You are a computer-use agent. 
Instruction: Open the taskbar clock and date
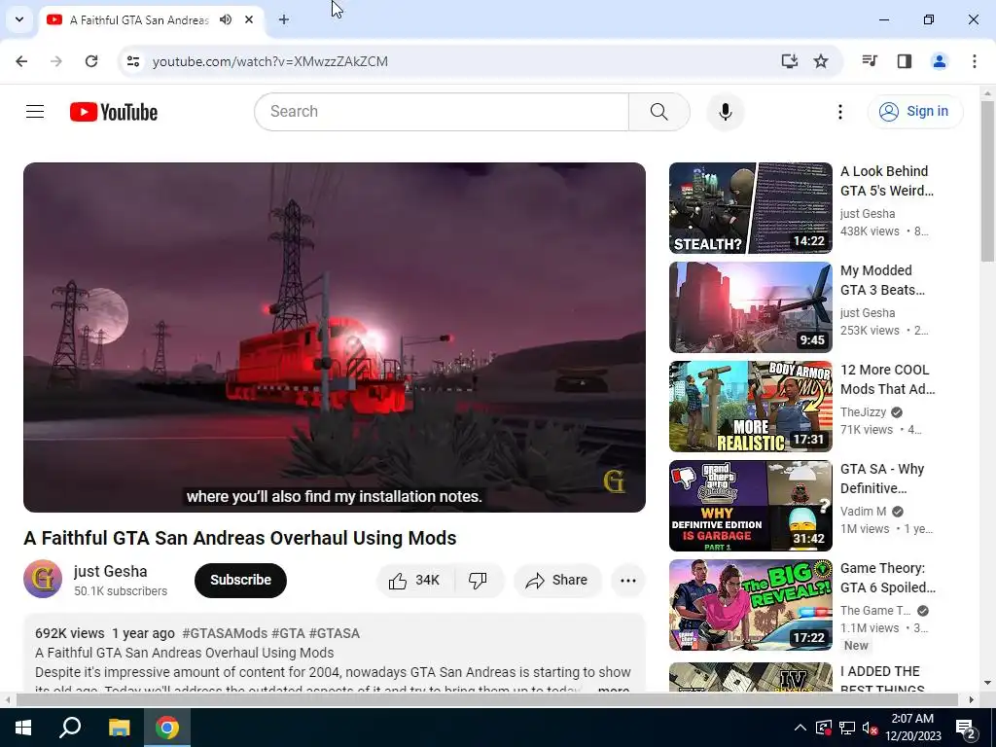click(912, 728)
